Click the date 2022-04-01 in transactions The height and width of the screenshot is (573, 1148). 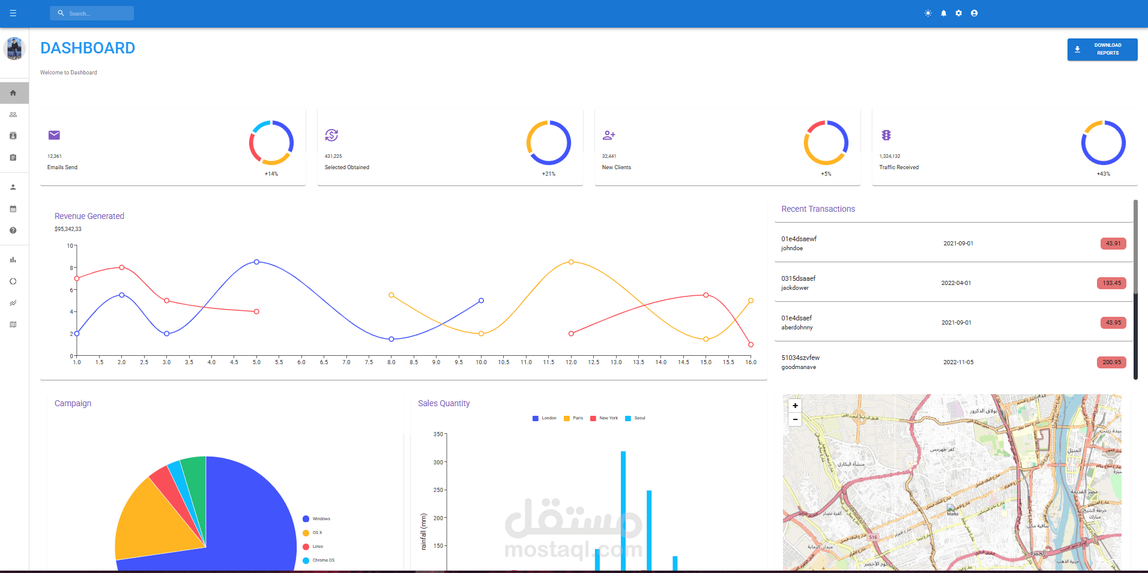[x=956, y=283]
